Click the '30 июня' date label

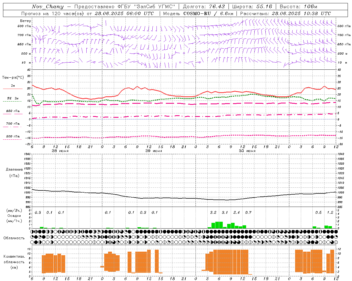(x=247, y=151)
